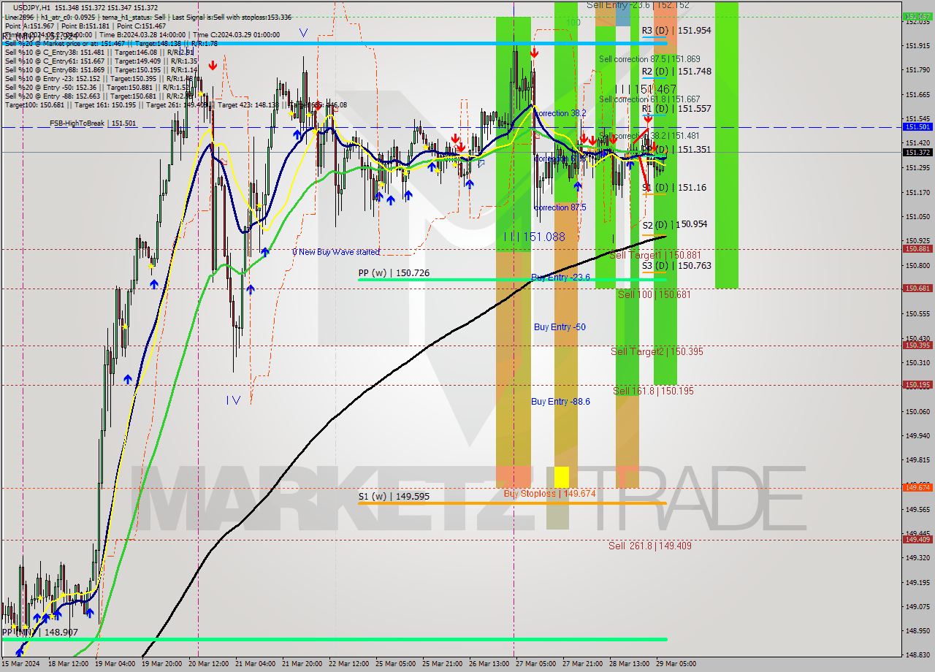The image size is (935, 672).
Task: Click the 21 Mar 20:00 time axis label
Action: (302, 665)
